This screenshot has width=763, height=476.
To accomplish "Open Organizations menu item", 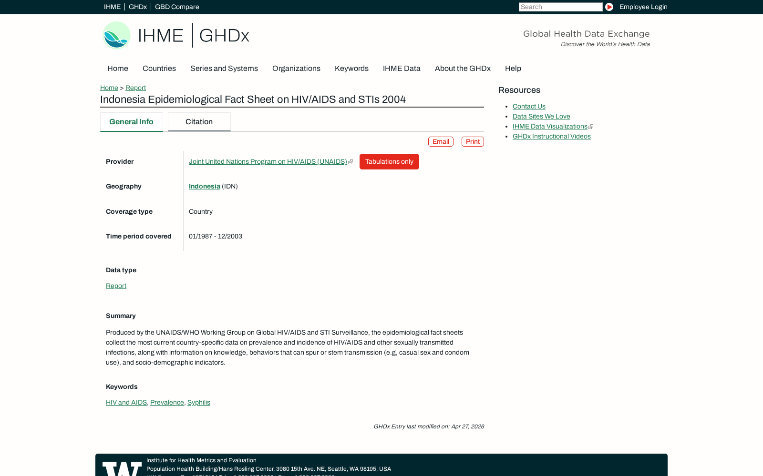I will 296,69.
